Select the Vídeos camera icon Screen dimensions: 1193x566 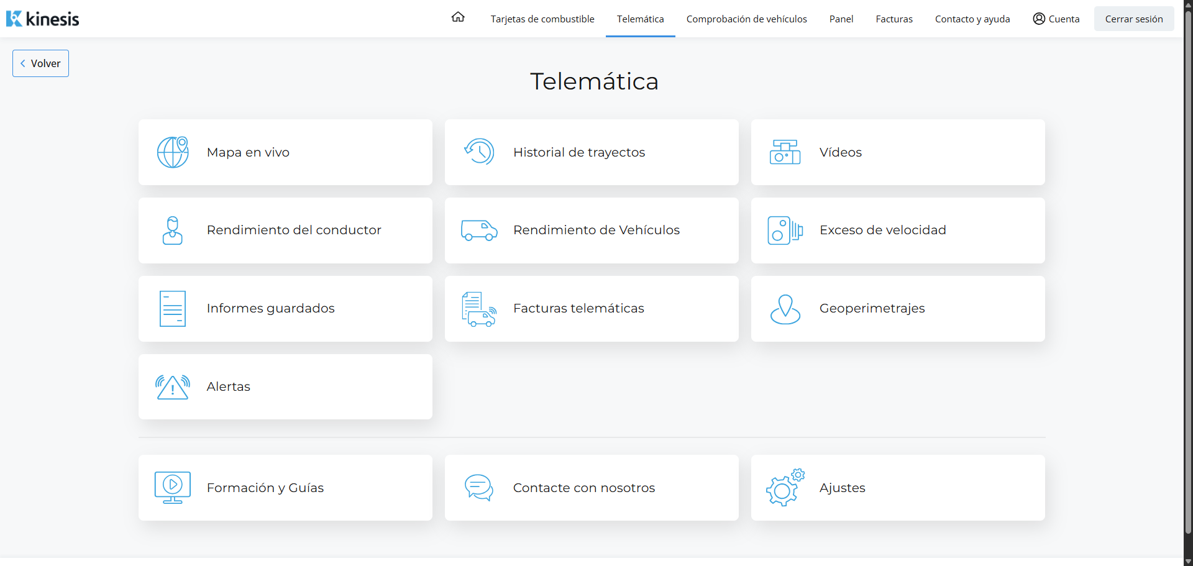785,152
